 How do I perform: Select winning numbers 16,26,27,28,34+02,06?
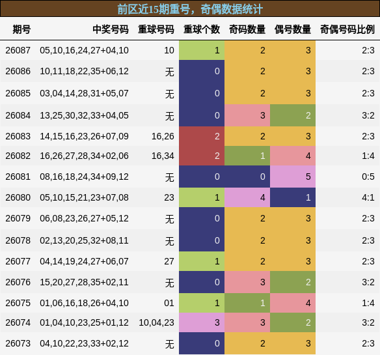pos(84,156)
